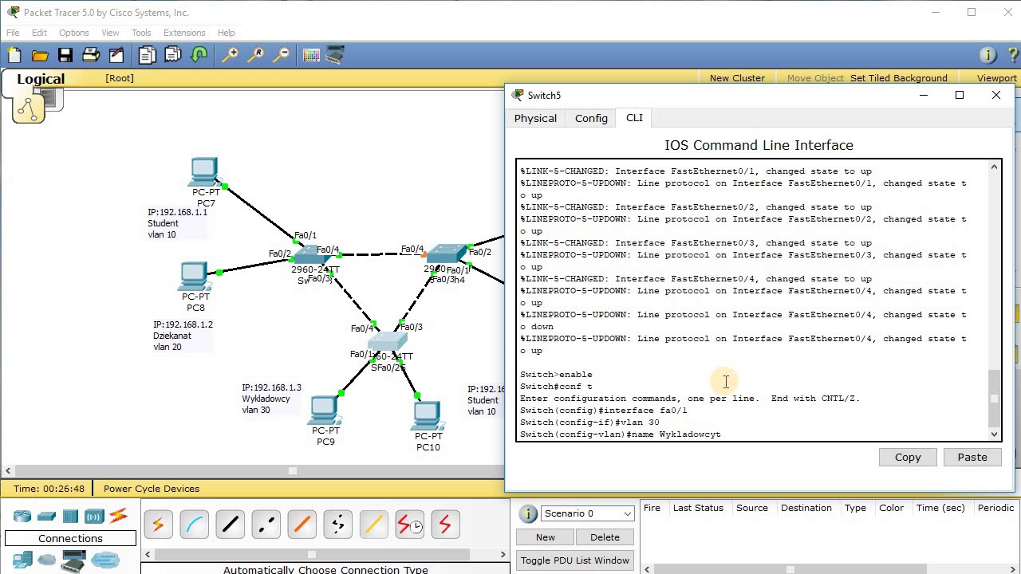
Task: Switch to the Config tab in Switch5
Action: [x=591, y=118]
